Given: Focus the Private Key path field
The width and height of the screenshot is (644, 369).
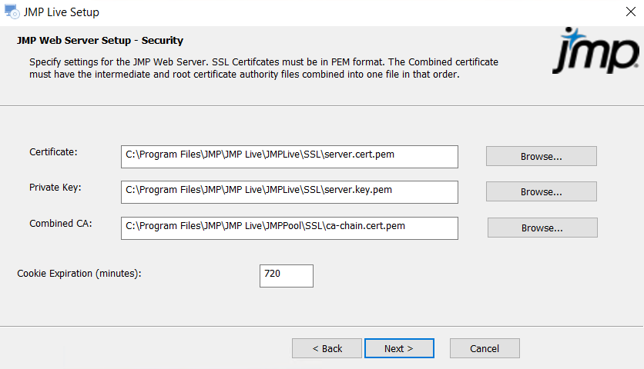Looking at the screenshot, I should [x=290, y=192].
